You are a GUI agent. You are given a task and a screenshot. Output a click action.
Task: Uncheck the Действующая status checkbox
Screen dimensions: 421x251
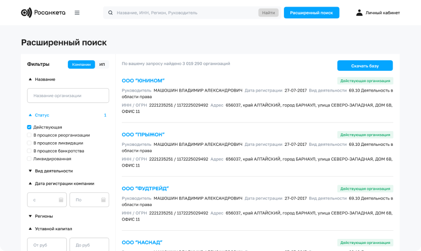tap(29, 127)
